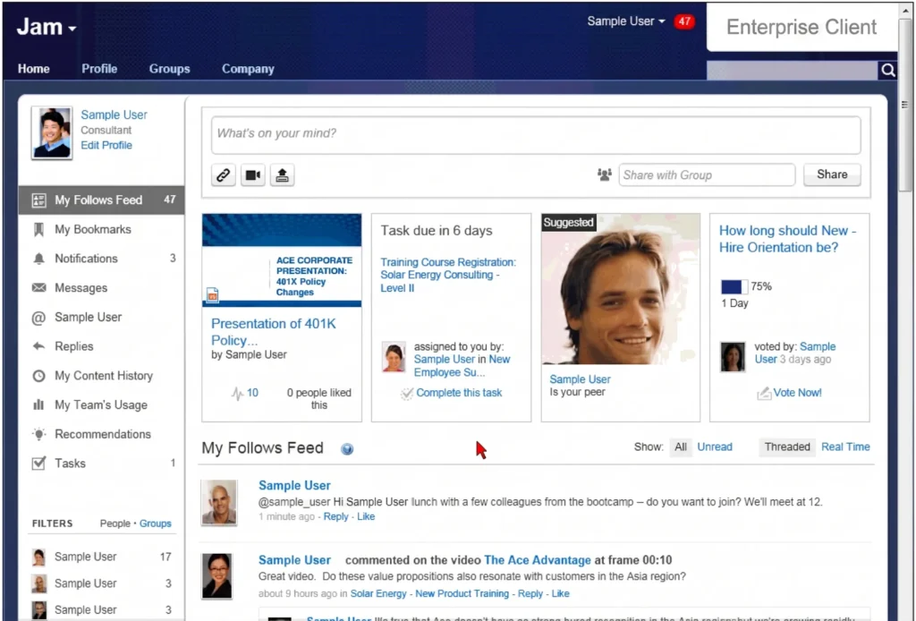Click the suggested peer photo thumbnail
This screenshot has height=621, width=916.
(x=621, y=289)
